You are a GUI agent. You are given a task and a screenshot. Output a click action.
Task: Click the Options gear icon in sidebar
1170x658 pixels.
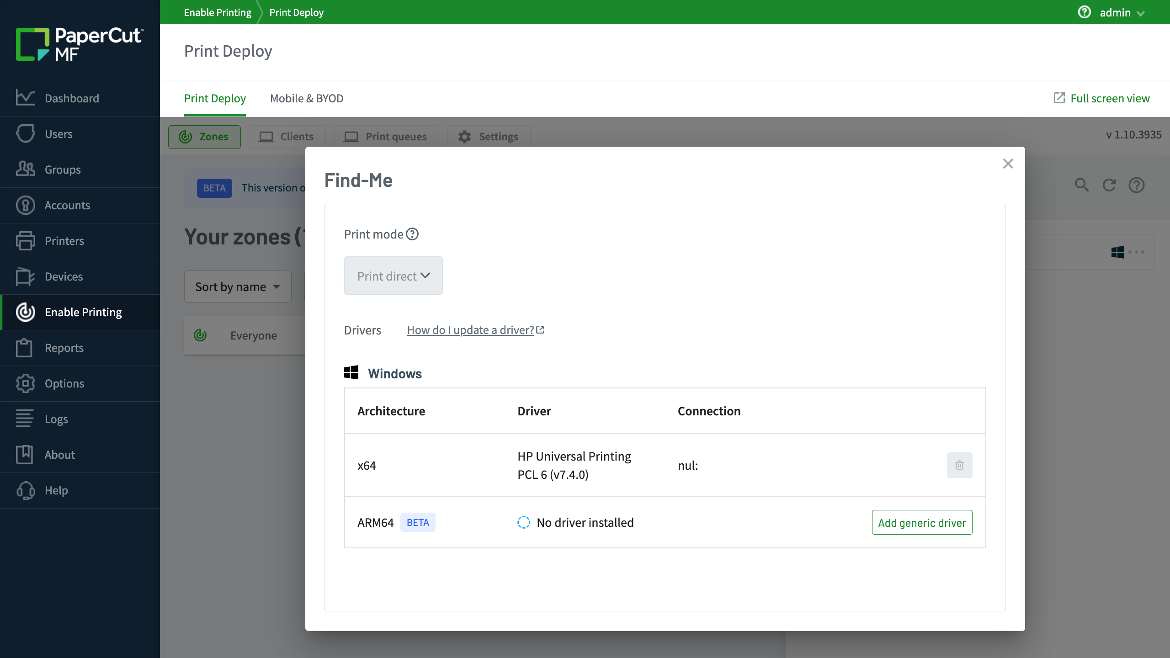[25, 383]
